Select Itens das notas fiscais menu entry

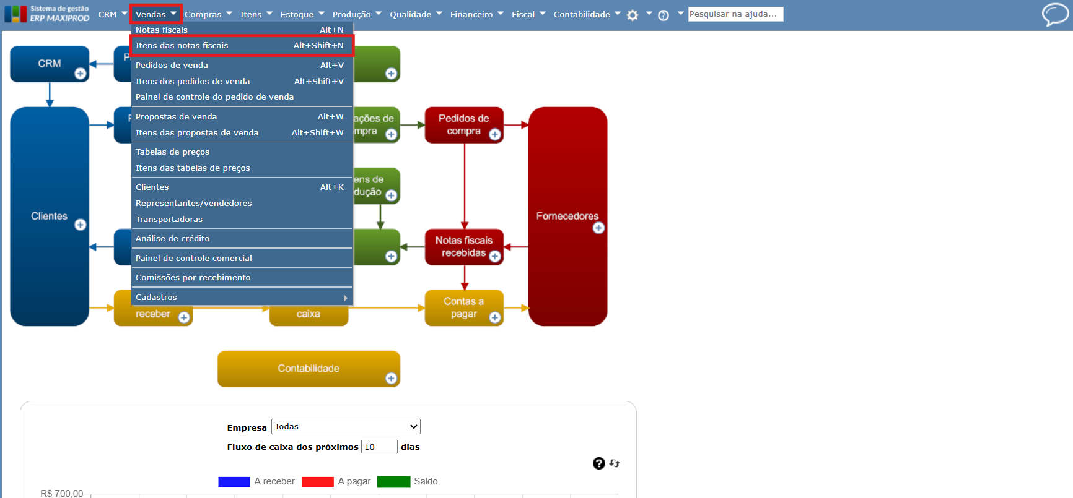tap(242, 46)
